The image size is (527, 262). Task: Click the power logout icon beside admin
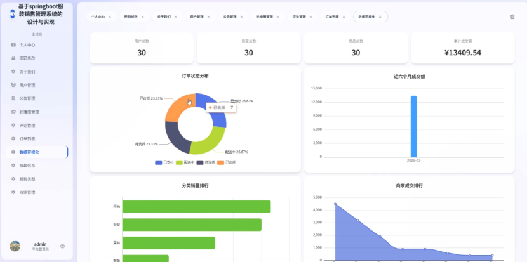[62, 246]
